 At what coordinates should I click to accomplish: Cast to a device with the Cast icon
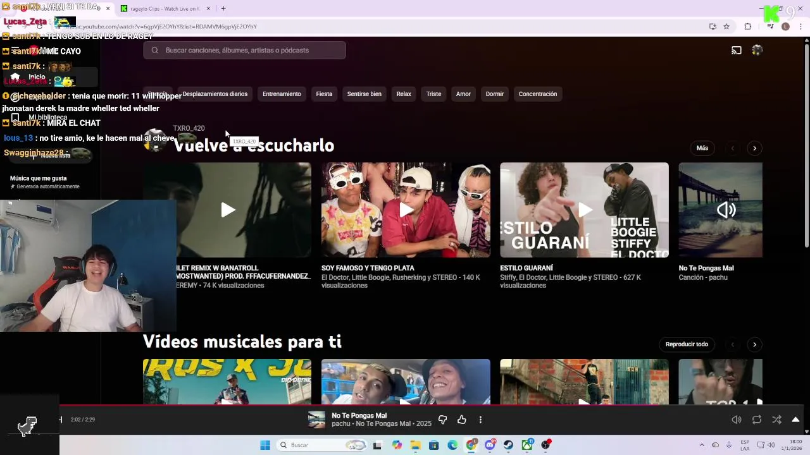[x=737, y=51]
